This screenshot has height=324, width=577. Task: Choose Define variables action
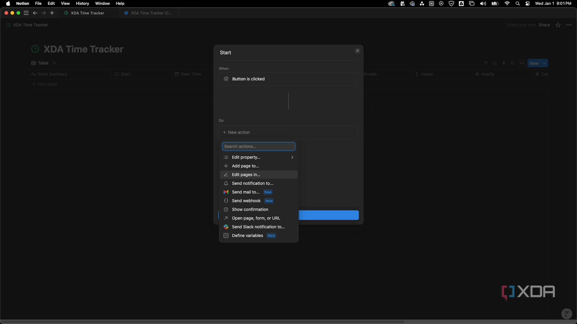point(258,236)
